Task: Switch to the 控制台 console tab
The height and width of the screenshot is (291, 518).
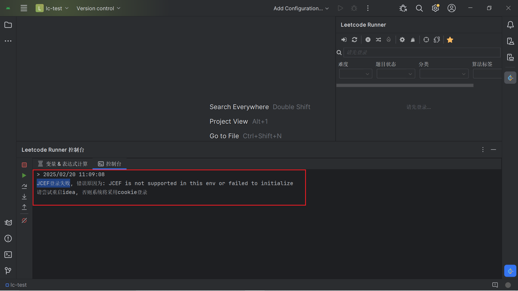Action: click(110, 164)
